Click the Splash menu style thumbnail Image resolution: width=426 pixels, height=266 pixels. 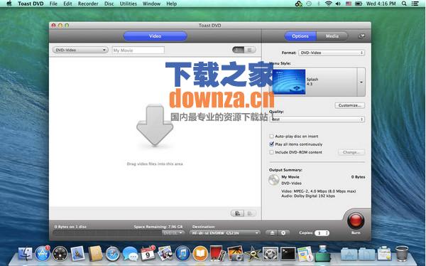289,82
